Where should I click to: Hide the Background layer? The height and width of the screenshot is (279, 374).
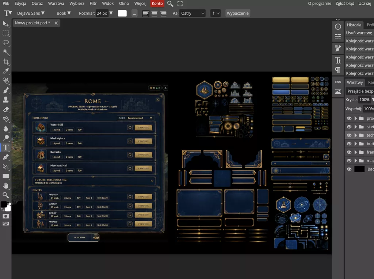349,169
